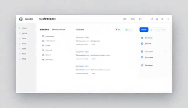Click the solid blue primary button
The height and width of the screenshot is (108, 188).
144,30
